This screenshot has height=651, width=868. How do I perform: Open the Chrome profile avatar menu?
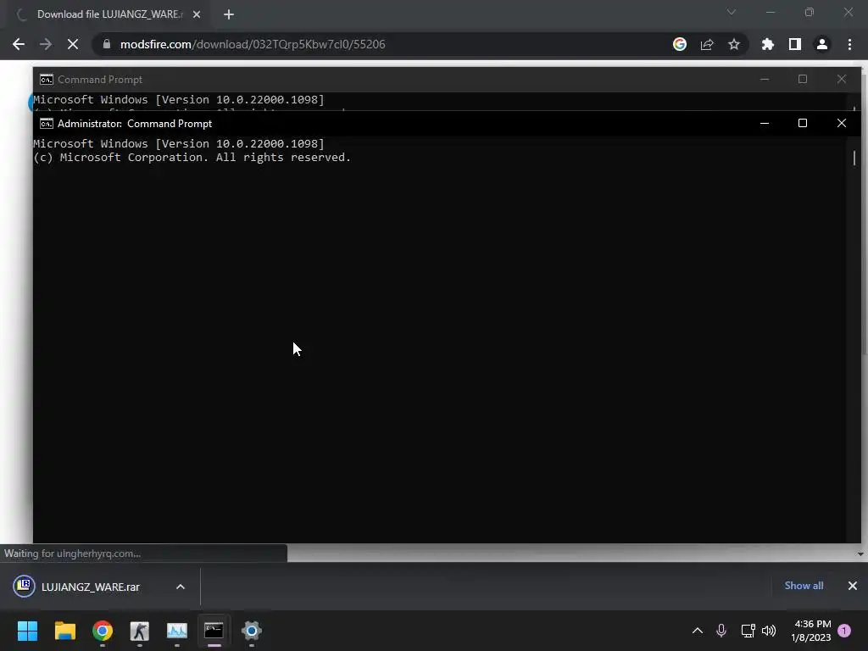pyautogui.click(x=822, y=44)
